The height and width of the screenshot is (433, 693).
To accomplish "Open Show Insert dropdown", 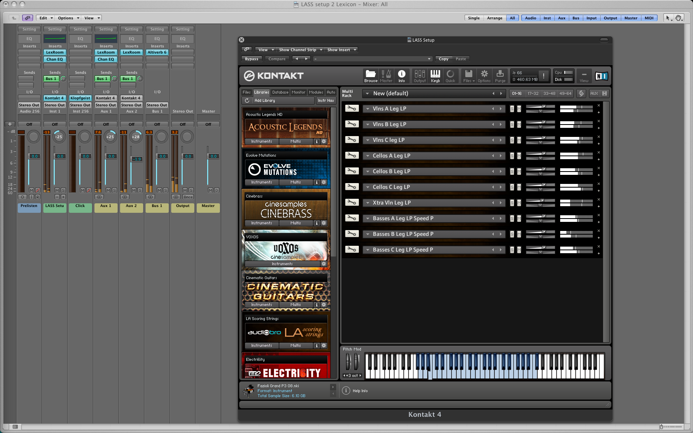I will coord(342,50).
